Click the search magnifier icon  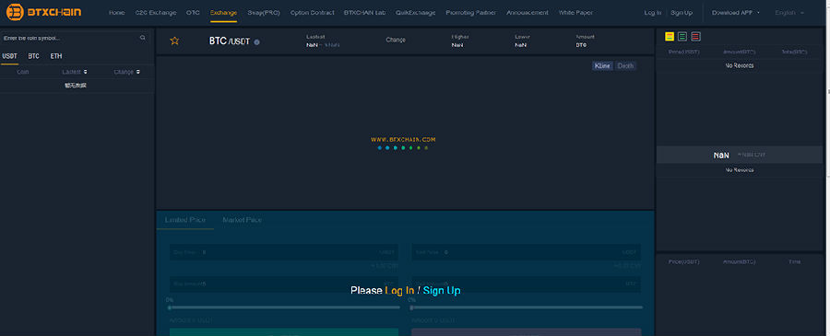tap(142, 38)
